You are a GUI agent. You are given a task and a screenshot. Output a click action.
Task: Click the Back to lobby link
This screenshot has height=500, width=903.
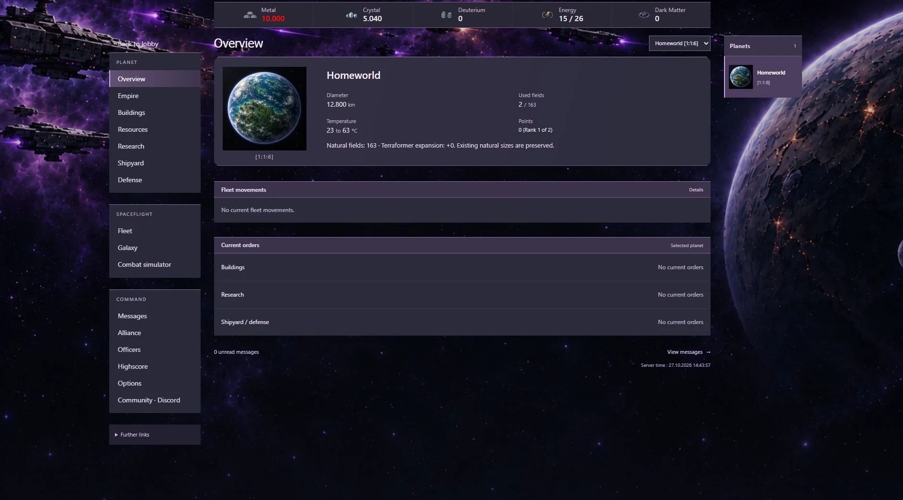[138, 44]
